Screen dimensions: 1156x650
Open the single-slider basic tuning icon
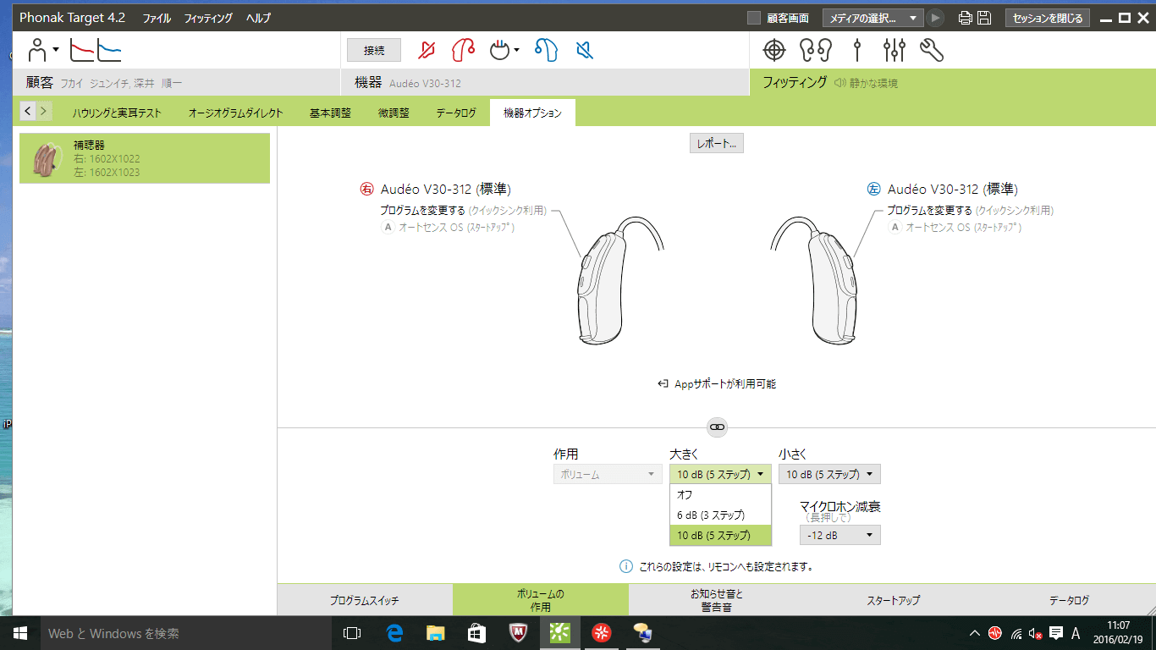[x=857, y=51]
